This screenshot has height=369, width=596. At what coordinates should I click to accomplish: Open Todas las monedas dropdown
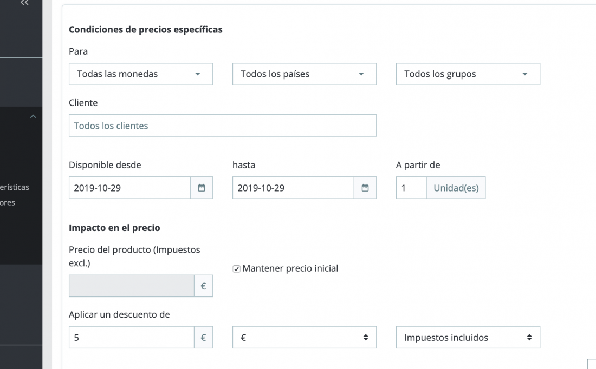click(141, 74)
